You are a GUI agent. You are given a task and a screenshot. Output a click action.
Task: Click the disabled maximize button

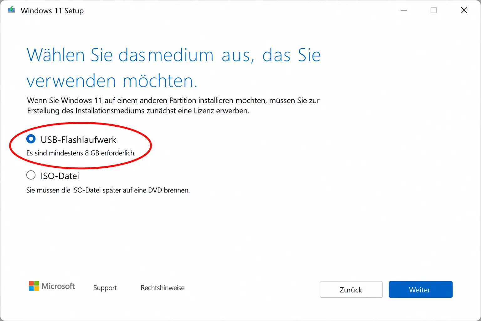[x=434, y=10]
